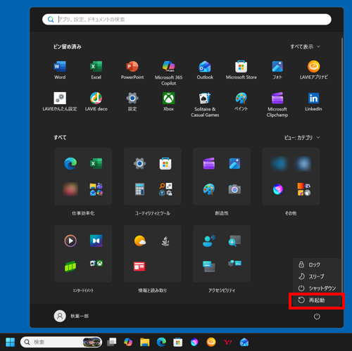352x351 pixels.
Task: Open the Word app
Action: pos(60,70)
